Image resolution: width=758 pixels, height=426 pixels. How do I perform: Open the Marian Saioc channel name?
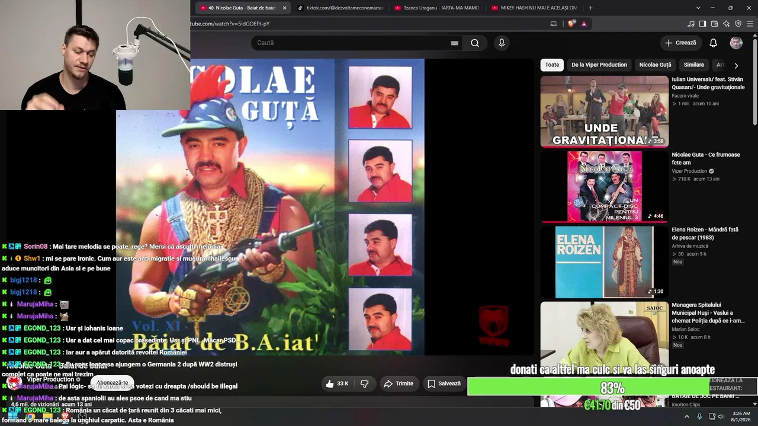[686, 330]
